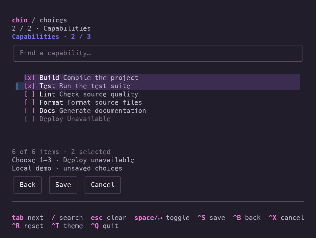Select the 'Check source quality' description

tap(98, 94)
